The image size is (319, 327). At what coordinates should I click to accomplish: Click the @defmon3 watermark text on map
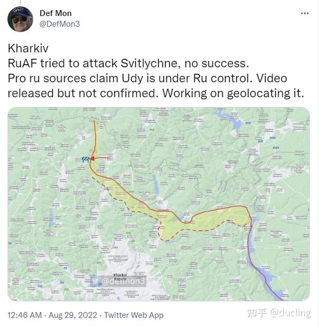click(x=123, y=282)
